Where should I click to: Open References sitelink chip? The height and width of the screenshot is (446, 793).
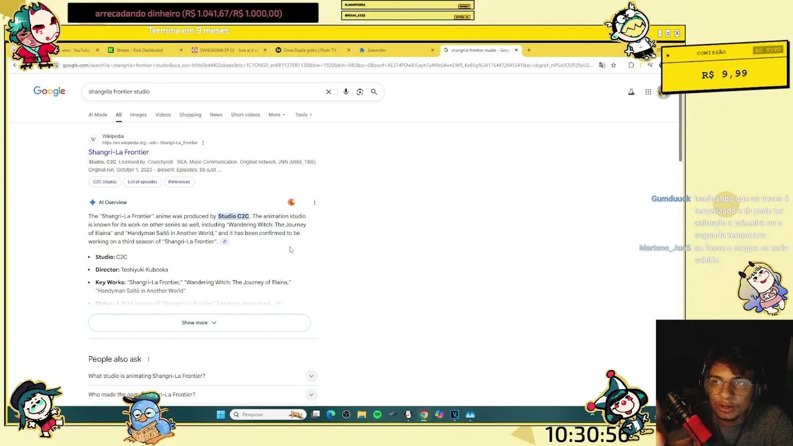(x=179, y=182)
